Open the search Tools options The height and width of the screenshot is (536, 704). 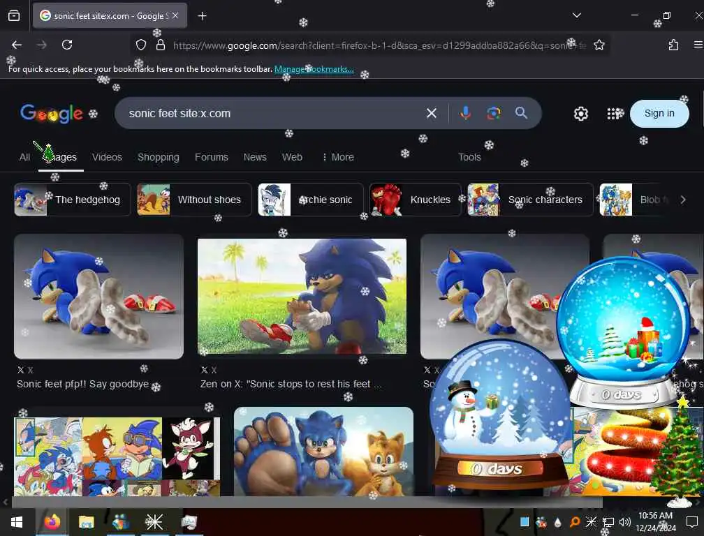469,157
